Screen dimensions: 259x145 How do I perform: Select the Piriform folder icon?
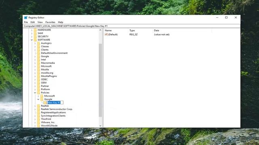(x=38, y=89)
